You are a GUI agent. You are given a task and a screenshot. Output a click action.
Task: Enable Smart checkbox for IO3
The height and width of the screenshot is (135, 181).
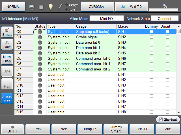[167, 48]
